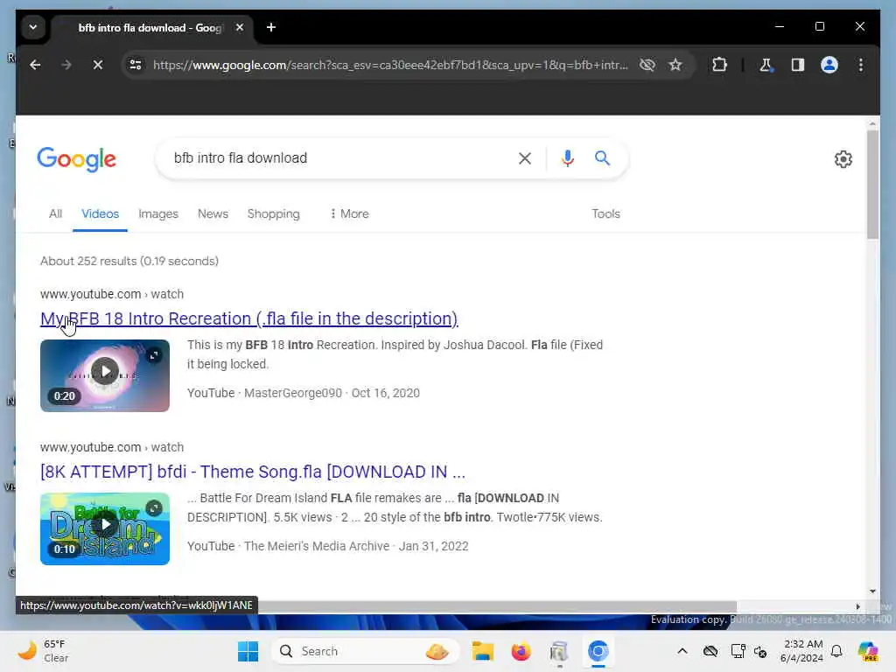This screenshot has width=896, height=672.
Task: Expand preview on BFB 18 Intro thumbnail
Action: (x=154, y=355)
